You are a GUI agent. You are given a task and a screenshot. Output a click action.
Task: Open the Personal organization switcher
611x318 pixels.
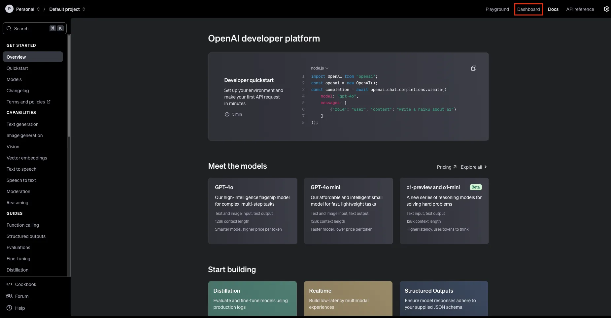pos(28,9)
